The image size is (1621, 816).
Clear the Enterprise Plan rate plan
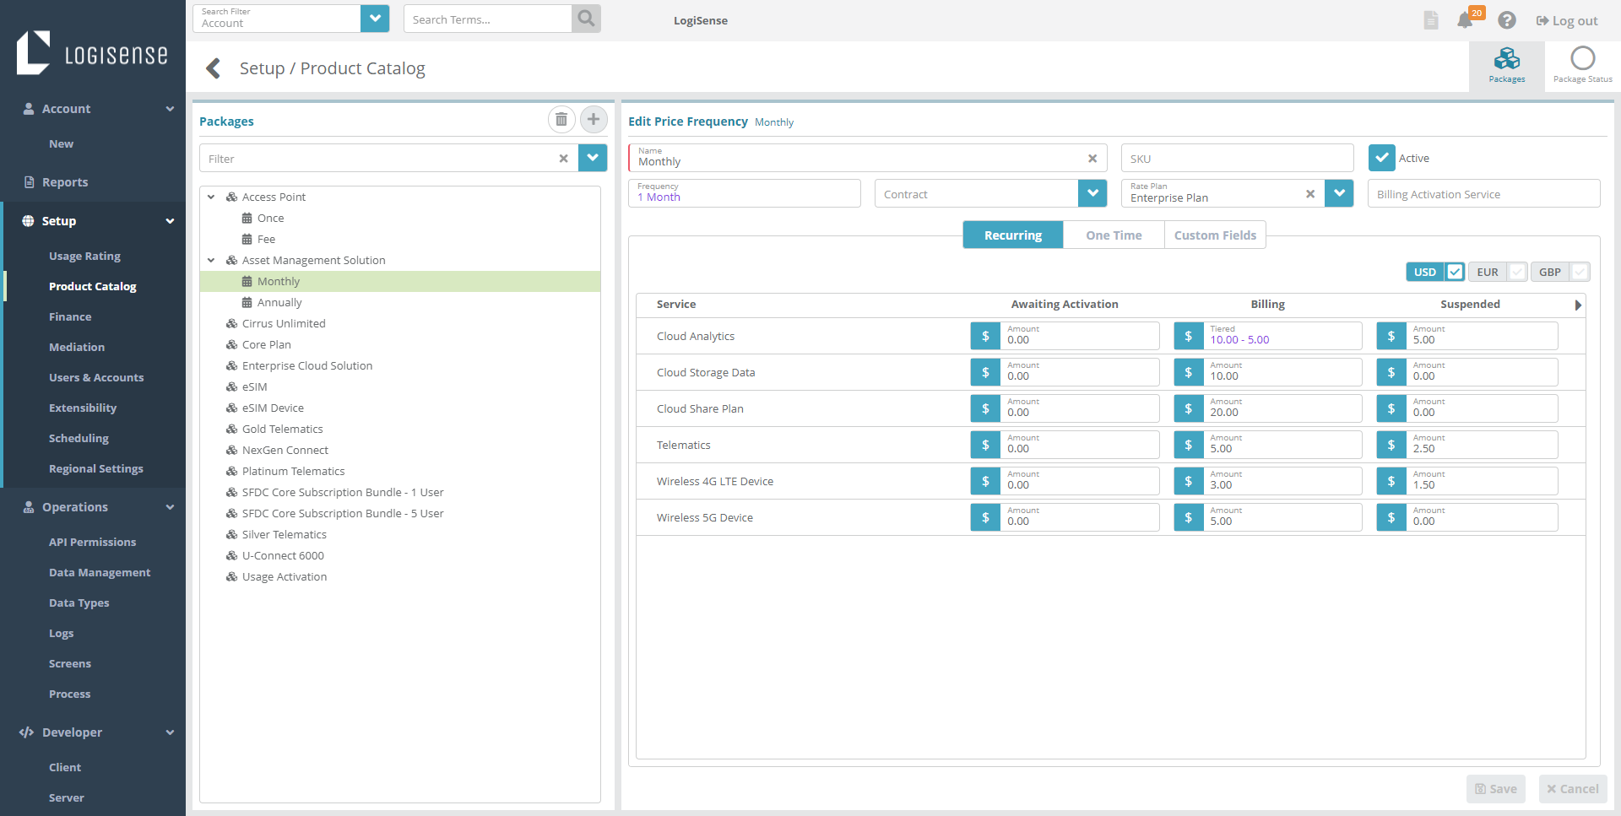pos(1310,194)
